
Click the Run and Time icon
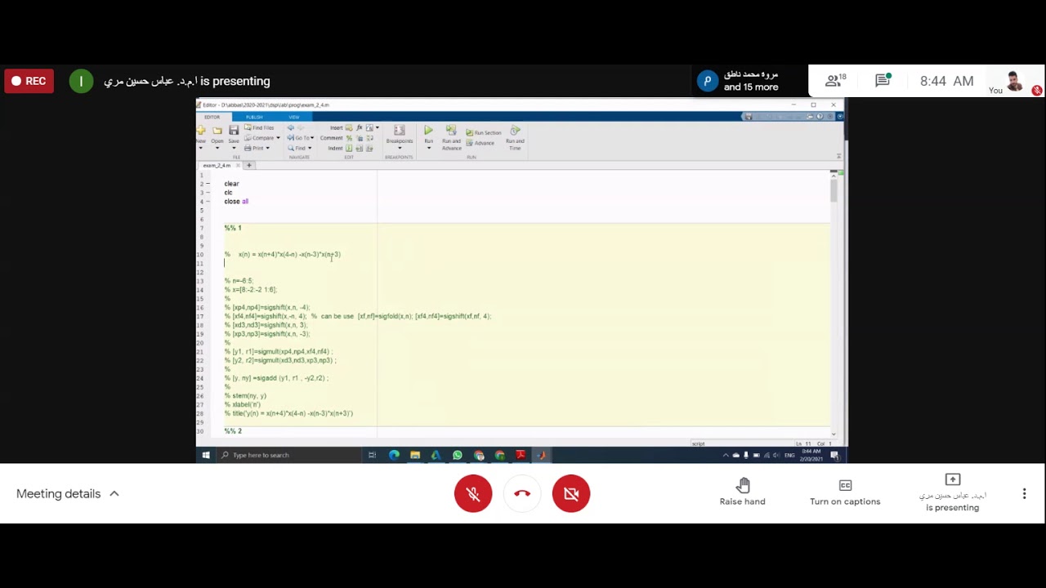point(515,131)
